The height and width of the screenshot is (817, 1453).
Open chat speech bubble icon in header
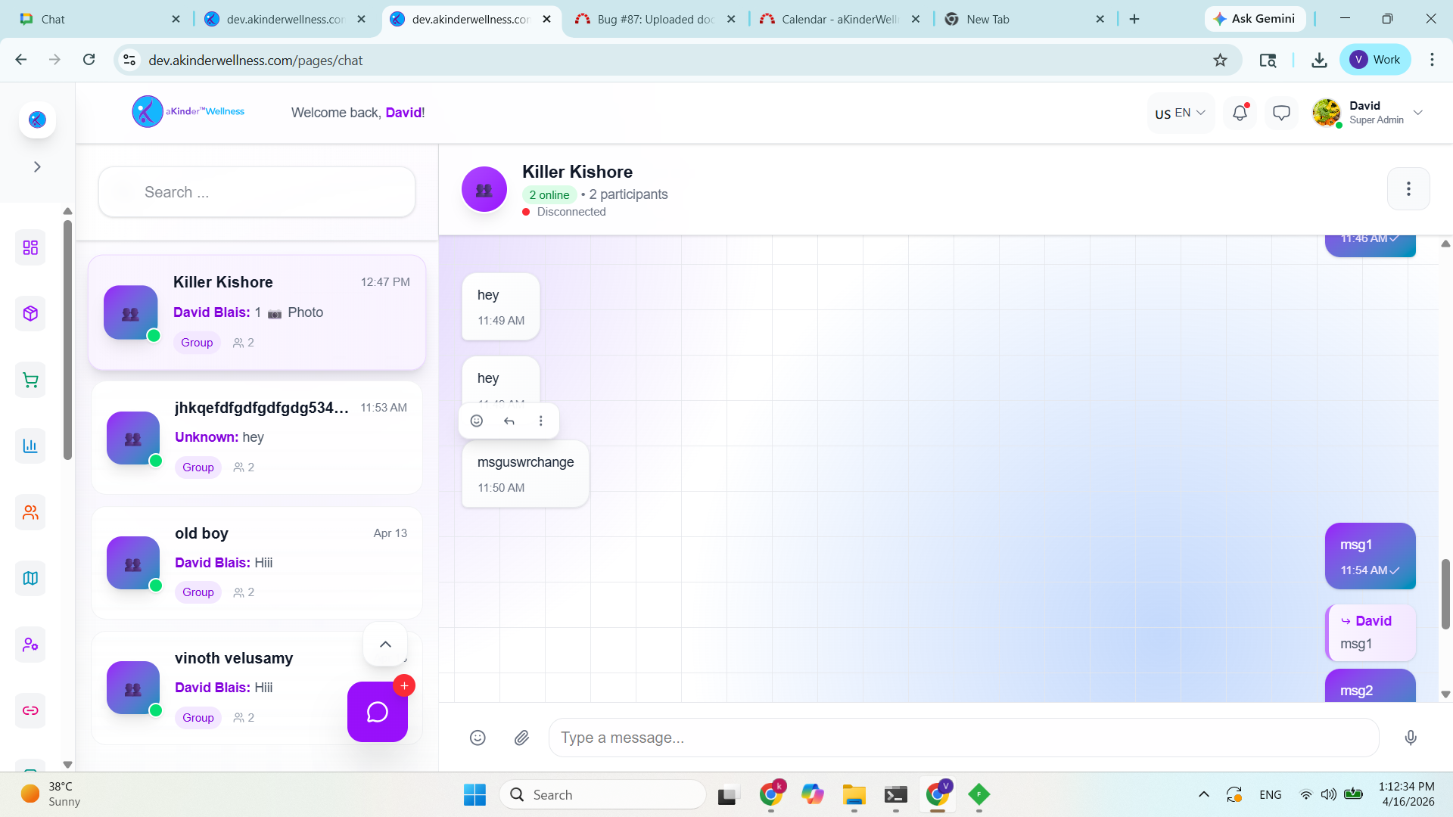pos(1281,113)
